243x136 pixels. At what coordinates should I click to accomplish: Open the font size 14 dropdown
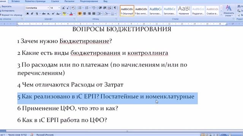(59, 8)
